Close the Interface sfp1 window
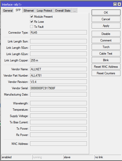 119,4
